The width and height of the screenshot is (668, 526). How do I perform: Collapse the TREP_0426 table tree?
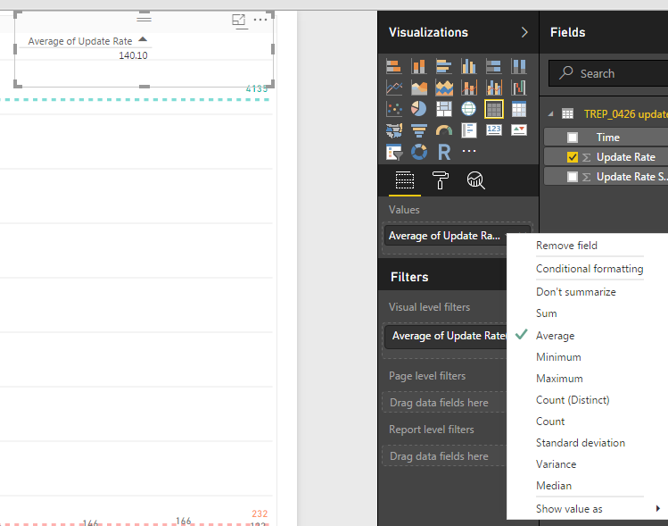click(x=550, y=114)
